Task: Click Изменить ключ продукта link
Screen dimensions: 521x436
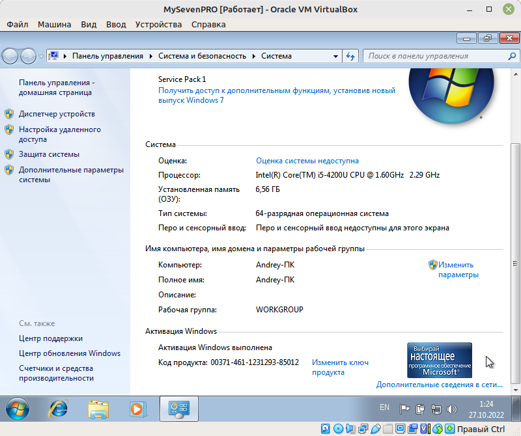Action: pos(340,367)
